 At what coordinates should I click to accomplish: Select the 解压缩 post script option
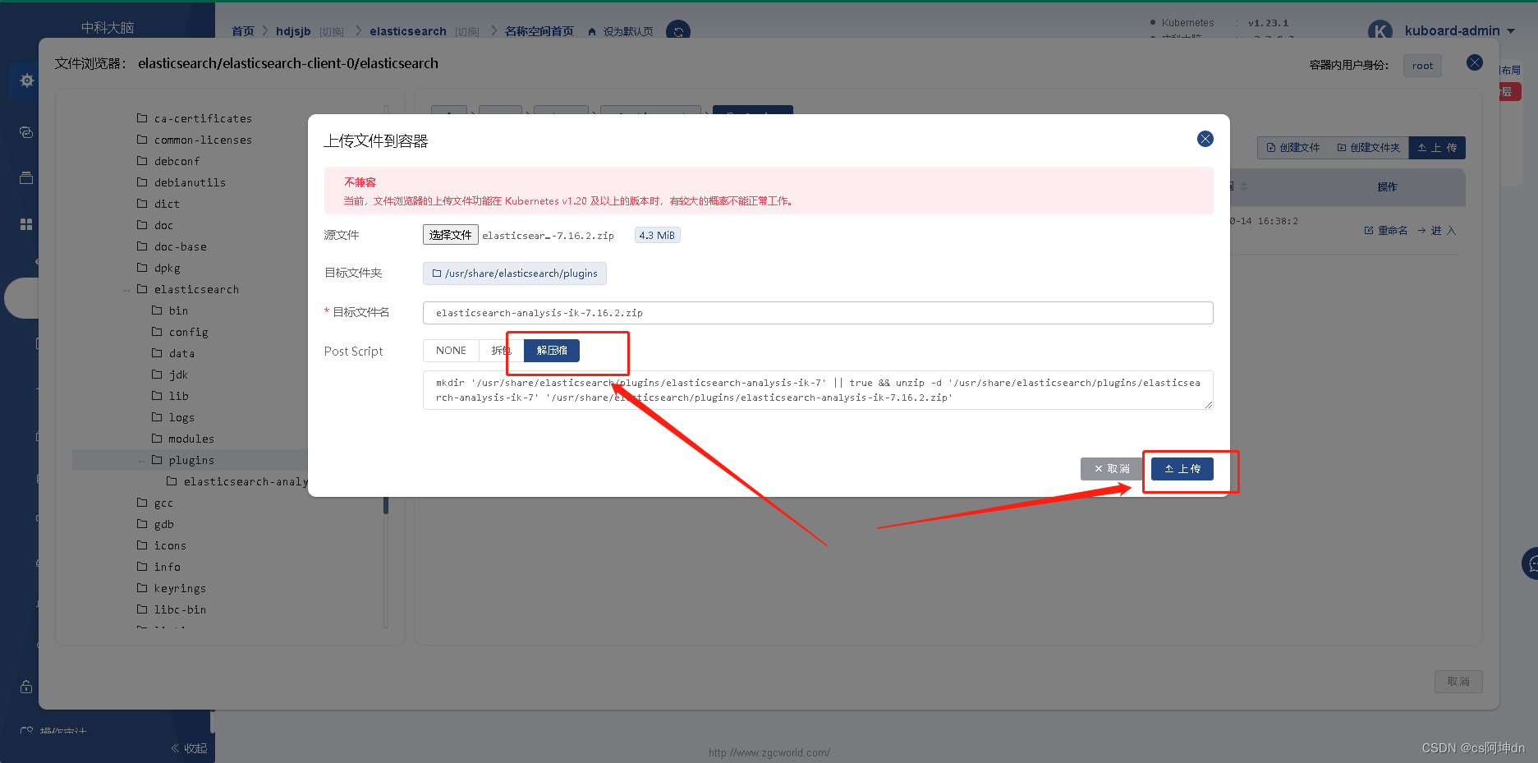click(552, 351)
